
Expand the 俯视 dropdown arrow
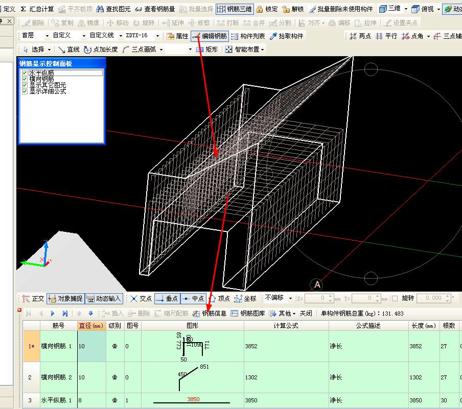(x=438, y=9)
